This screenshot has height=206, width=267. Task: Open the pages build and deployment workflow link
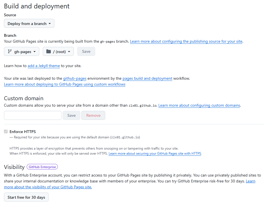coord(147,79)
